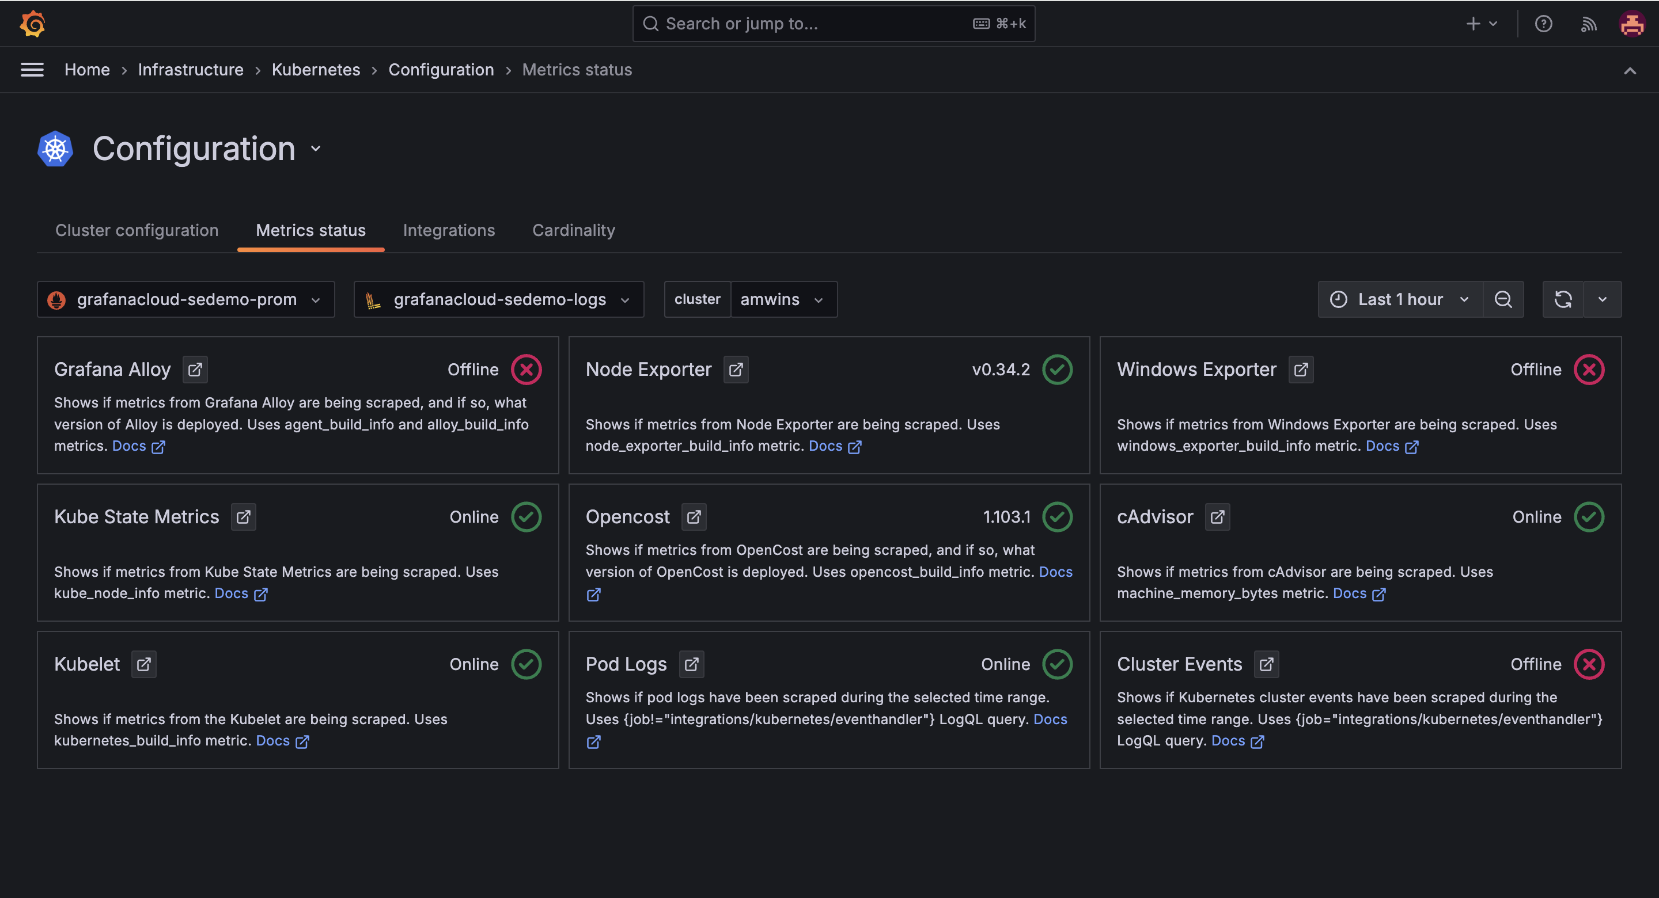Image resolution: width=1659 pixels, height=898 pixels.
Task: Click the zoom out time range icon
Action: tap(1503, 299)
